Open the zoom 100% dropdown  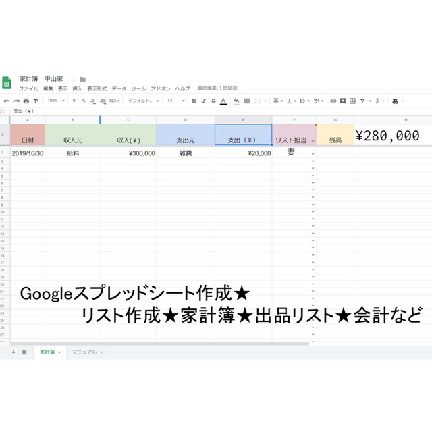click(x=56, y=101)
